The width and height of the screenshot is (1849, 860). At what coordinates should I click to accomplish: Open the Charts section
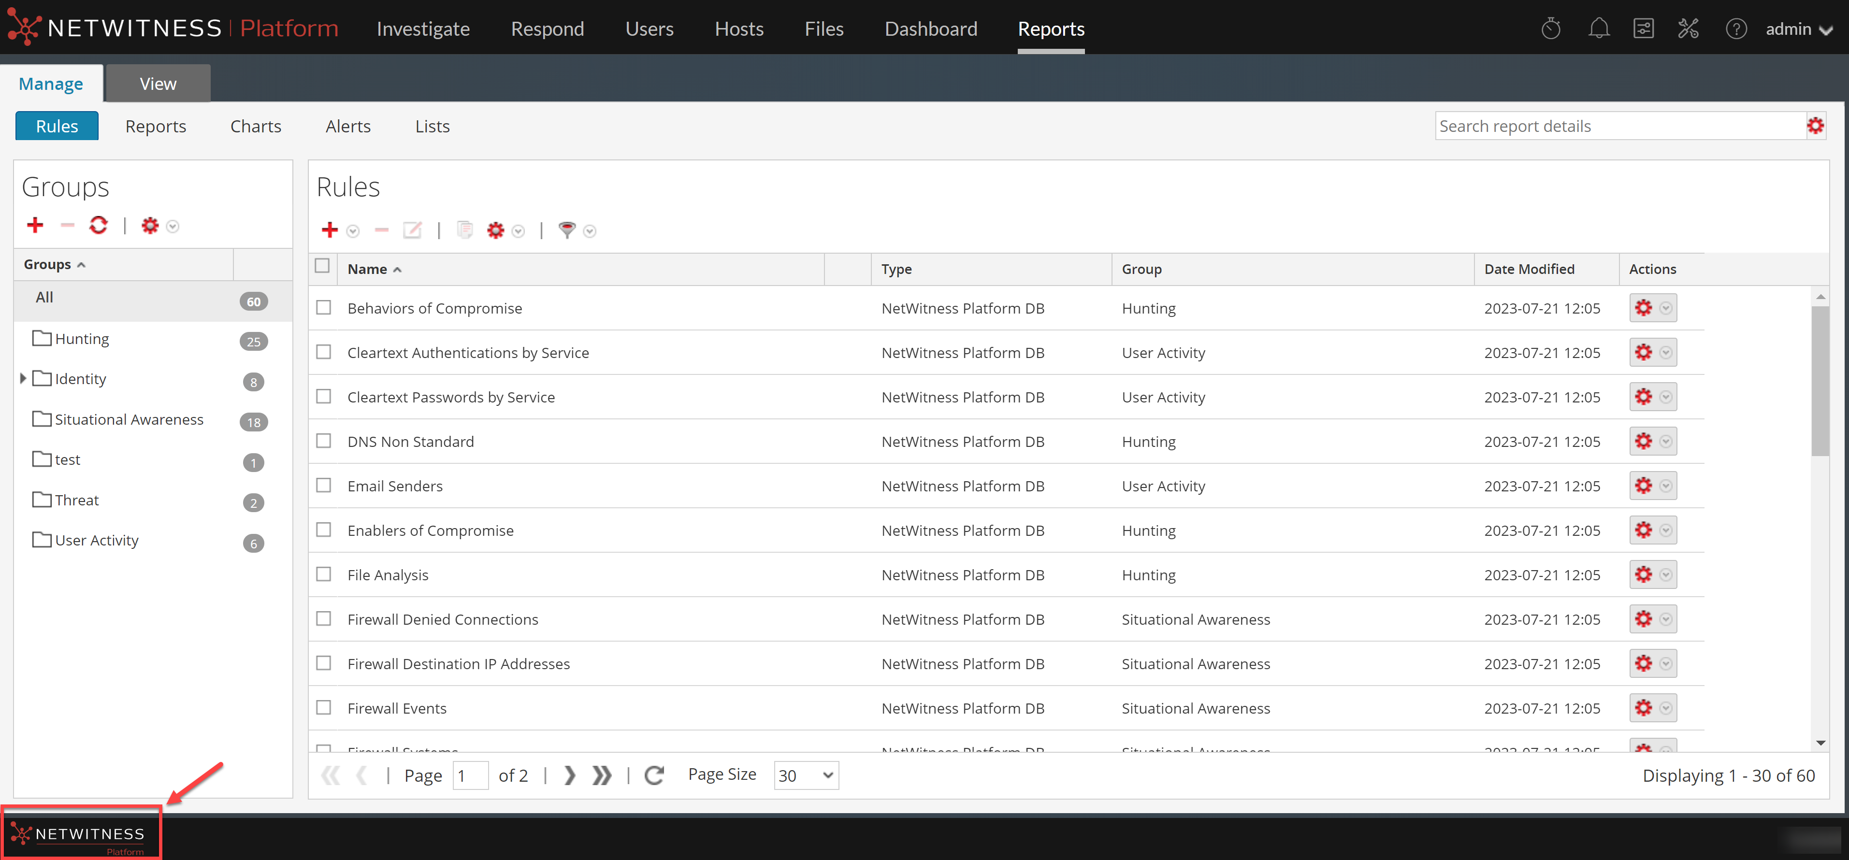(256, 127)
